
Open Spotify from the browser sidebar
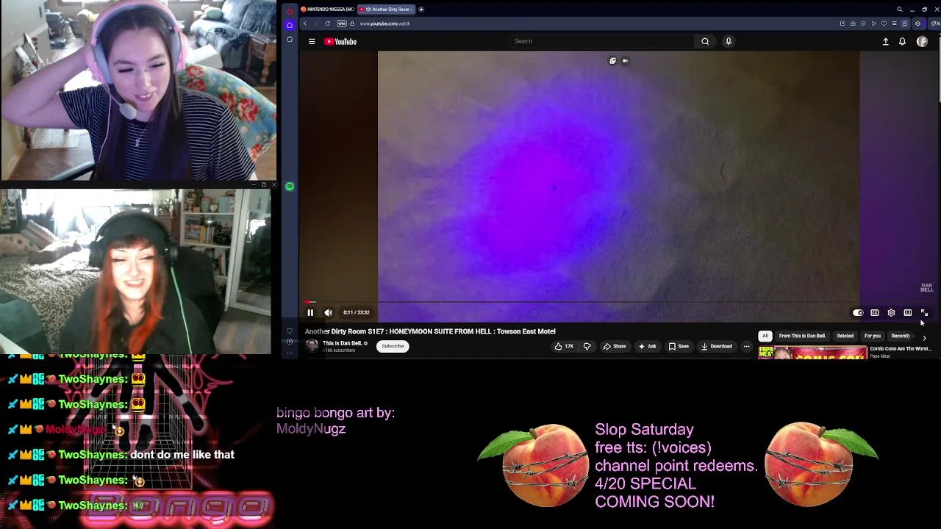[x=290, y=187]
